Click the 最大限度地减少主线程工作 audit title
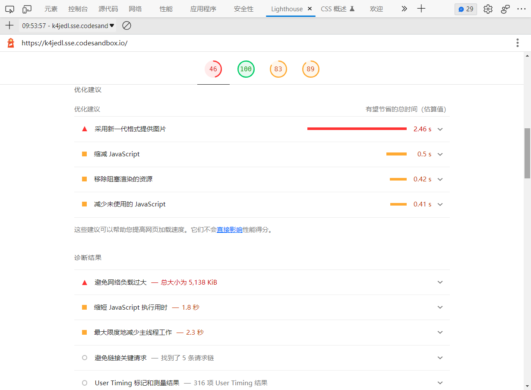This screenshot has width=531, height=390. click(x=133, y=333)
